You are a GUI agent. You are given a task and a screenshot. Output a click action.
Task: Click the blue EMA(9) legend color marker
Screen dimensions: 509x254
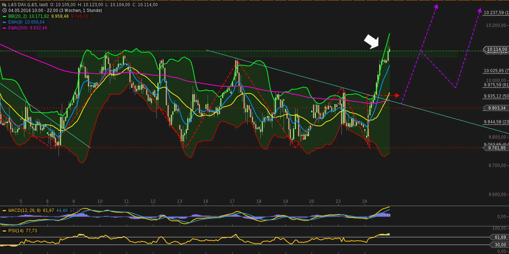click(x=4, y=22)
